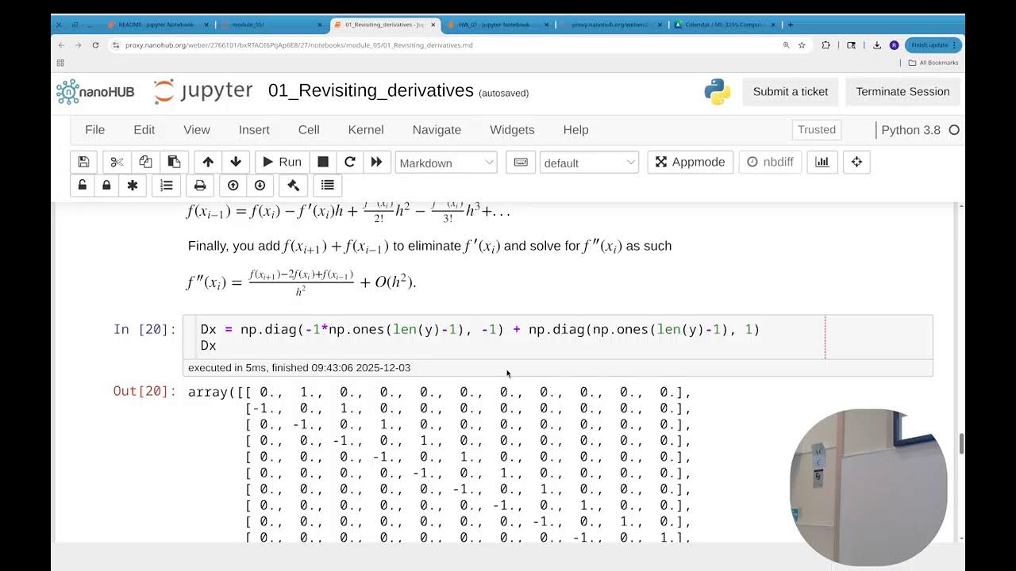The width and height of the screenshot is (1016, 571).
Task: Run the current cell
Action: (282, 162)
